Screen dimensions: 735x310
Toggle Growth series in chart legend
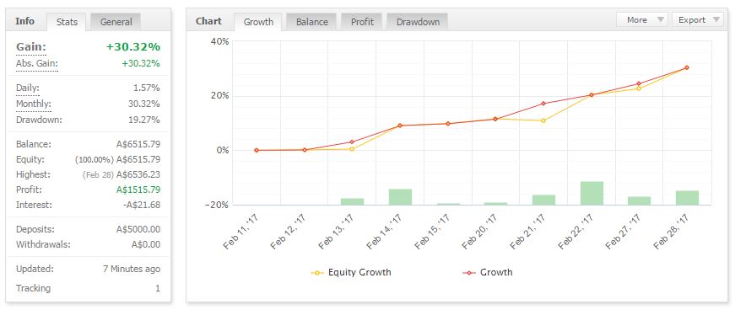click(488, 272)
